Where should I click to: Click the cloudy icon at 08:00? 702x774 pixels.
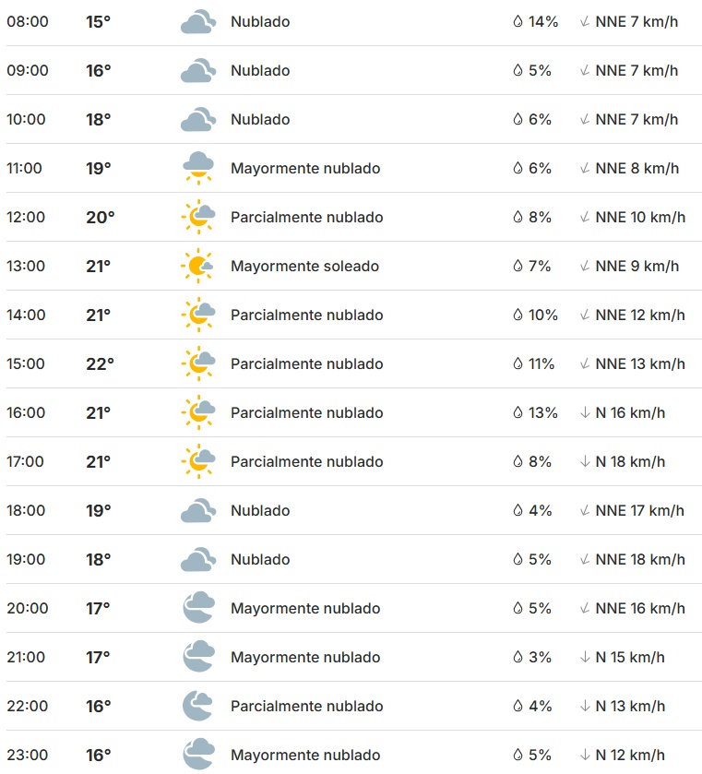tap(197, 21)
